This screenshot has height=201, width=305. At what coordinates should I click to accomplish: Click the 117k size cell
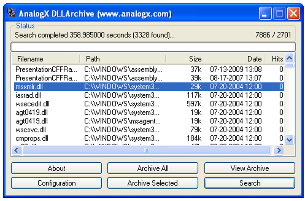point(194,95)
